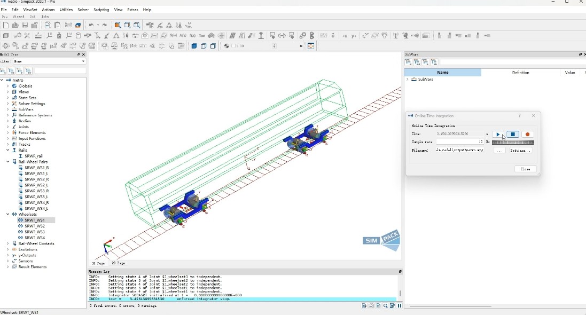Collapse the Rail-Wheel Pairs node

click(8, 162)
